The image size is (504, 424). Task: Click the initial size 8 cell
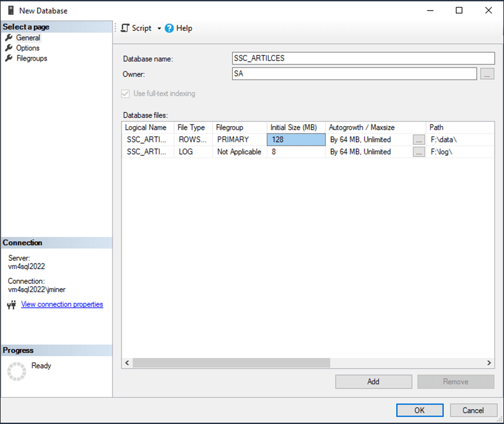(x=296, y=152)
